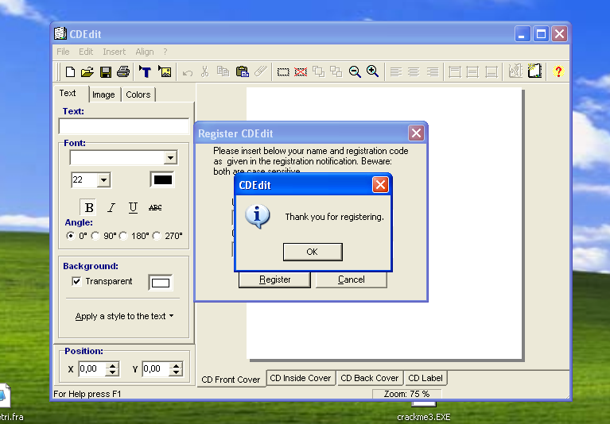Expand the font name dropdown
The height and width of the screenshot is (424, 610).
click(169, 158)
